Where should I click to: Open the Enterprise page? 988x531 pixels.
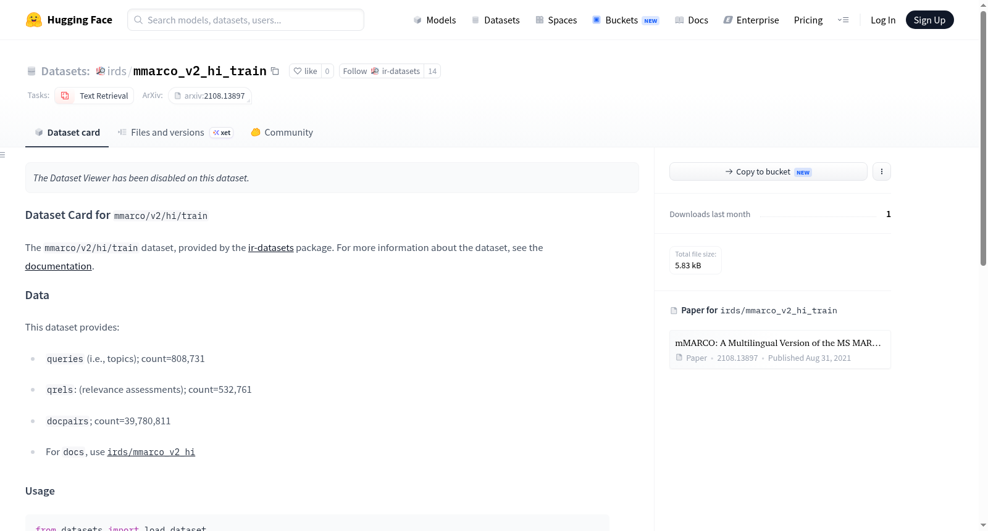tap(751, 20)
